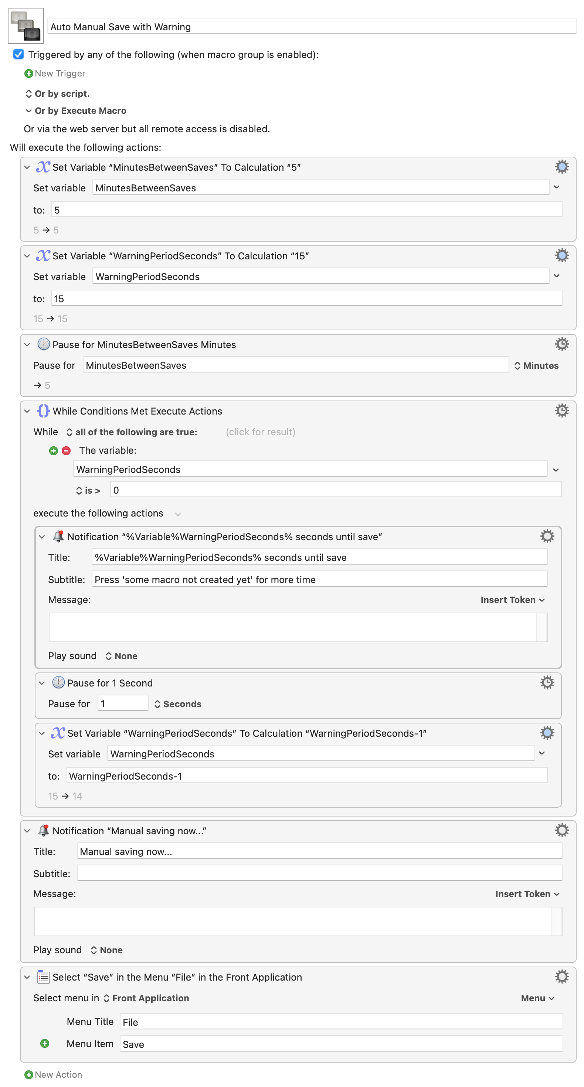584x1087 pixels.
Task: Click clock icon of Pause for 1 Second
Action: click(58, 682)
